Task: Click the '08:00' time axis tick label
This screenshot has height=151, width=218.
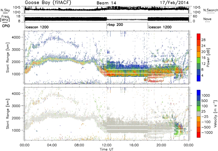Action: (x=79, y=145)
